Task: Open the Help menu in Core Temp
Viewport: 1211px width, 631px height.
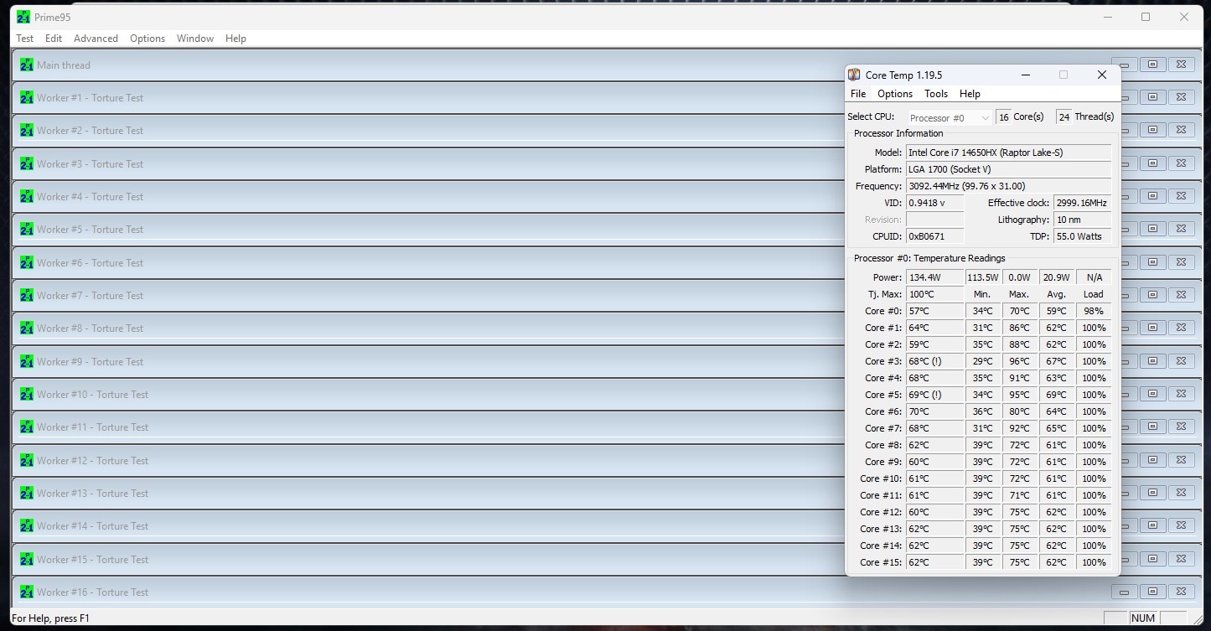Action: pos(970,94)
